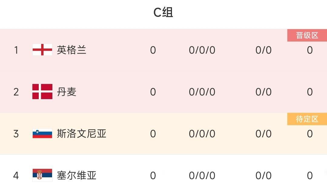The image size is (327, 194).
Task: Click rank number 2 for Denmark
Action: pos(16,92)
